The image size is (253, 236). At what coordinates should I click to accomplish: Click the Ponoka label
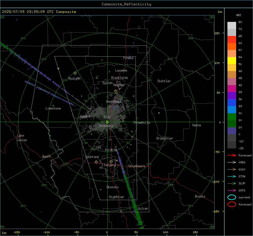coord(128,58)
